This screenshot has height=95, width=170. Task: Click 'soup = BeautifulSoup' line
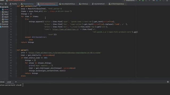(x=41, y=9)
